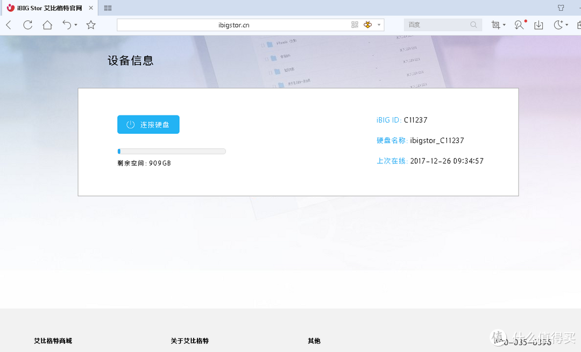The width and height of the screenshot is (581, 352).
Task: Bookmark the page with the star icon
Action: pyautogui.click(x=91, y=25)
